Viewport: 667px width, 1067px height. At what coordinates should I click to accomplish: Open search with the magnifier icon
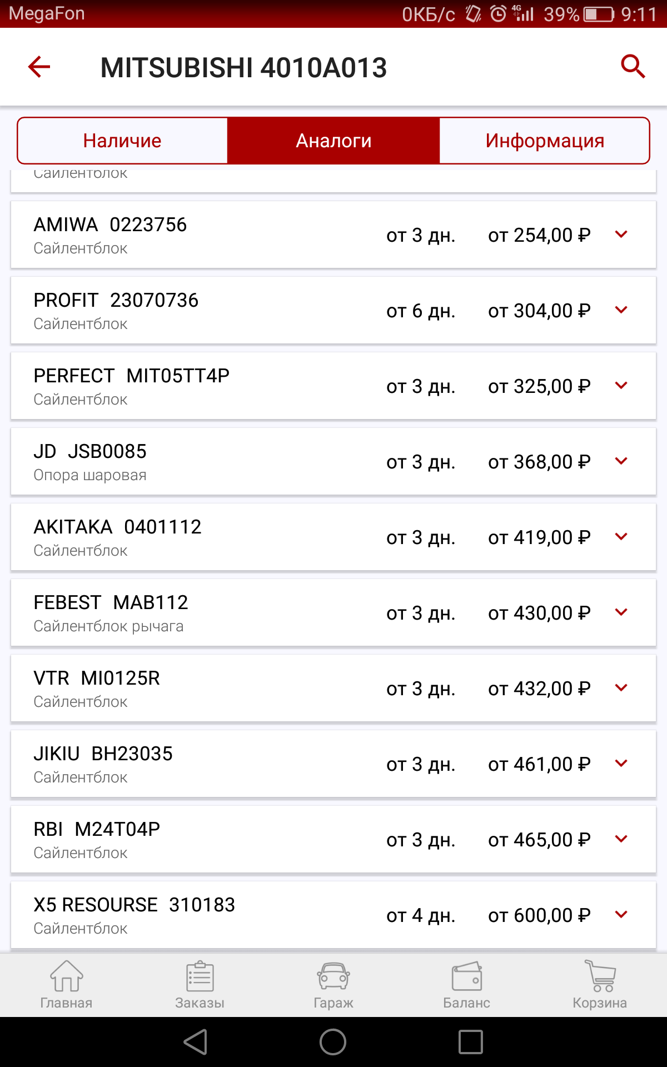coord(633,67)
